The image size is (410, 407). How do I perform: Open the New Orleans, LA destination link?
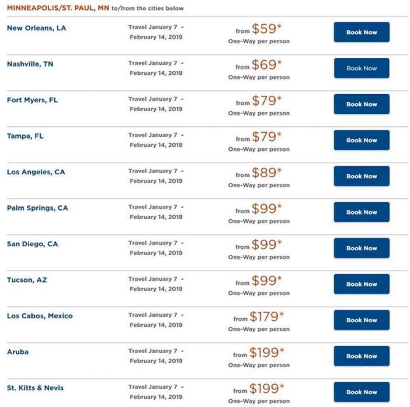pos(36,28)
